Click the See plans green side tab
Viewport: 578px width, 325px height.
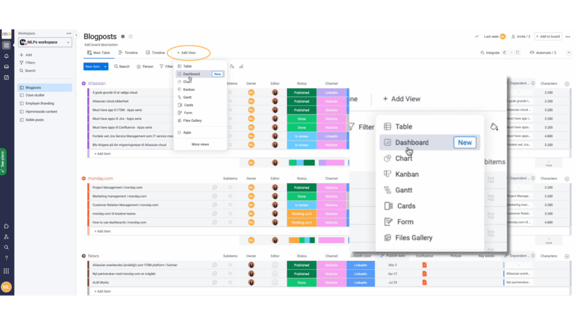[x=3, y=161]
